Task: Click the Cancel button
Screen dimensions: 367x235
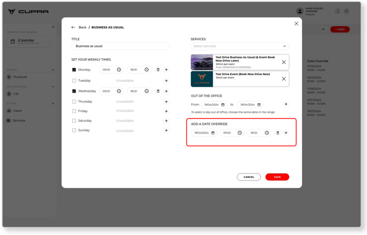Action: pos(249,177)
